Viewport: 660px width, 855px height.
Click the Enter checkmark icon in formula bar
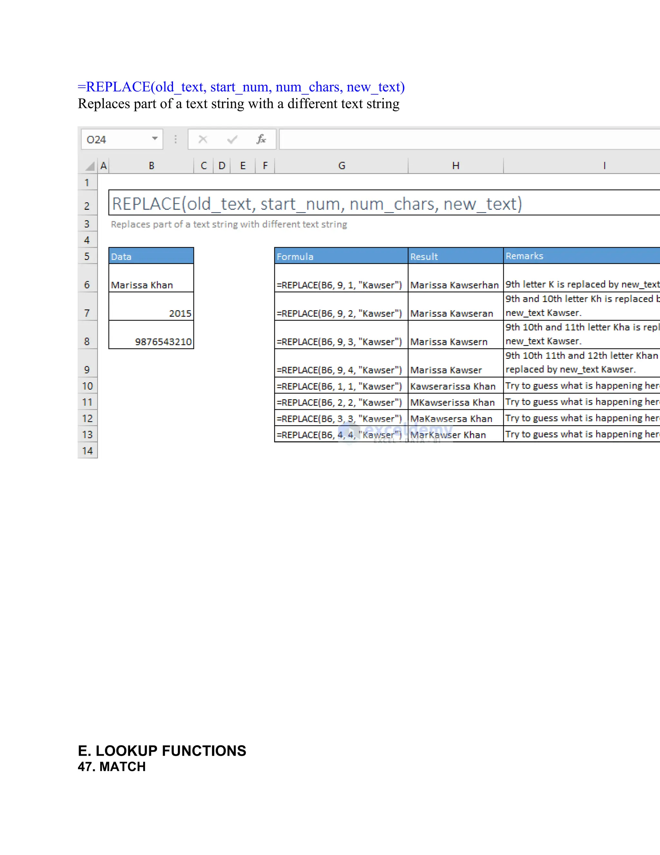[232, 139]
